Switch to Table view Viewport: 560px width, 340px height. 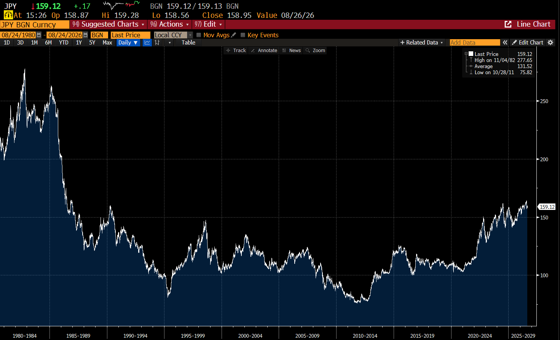tap(188, 43)
